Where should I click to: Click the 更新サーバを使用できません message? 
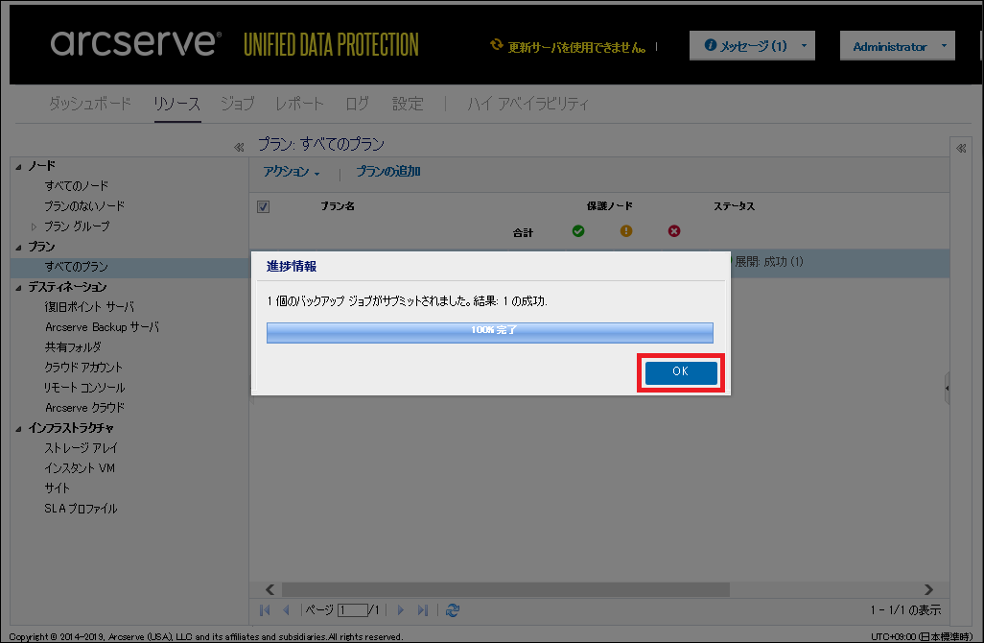(576, 47)
